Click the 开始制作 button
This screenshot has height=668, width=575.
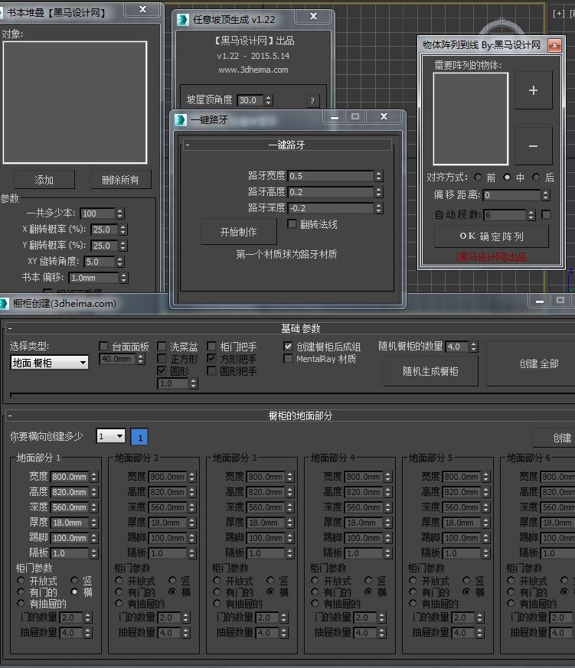coord(239,232)
